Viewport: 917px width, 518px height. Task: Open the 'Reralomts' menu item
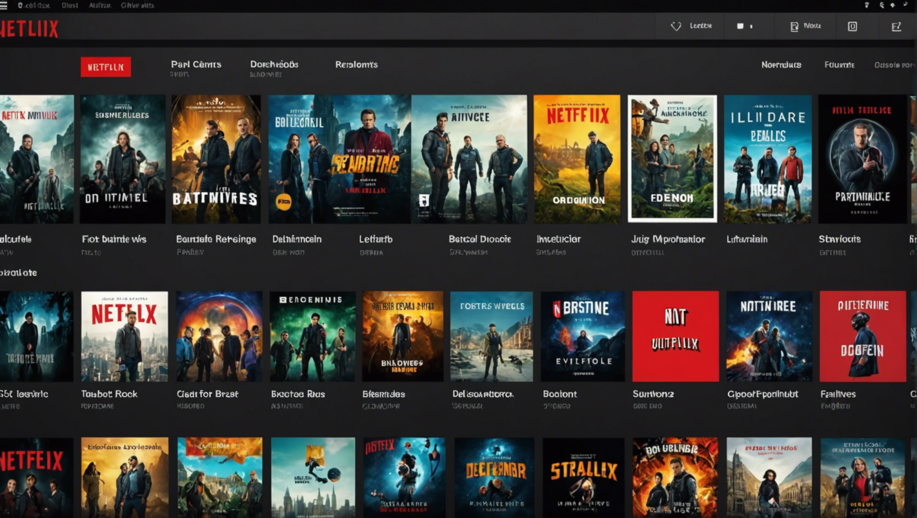[x=356, y=65]
